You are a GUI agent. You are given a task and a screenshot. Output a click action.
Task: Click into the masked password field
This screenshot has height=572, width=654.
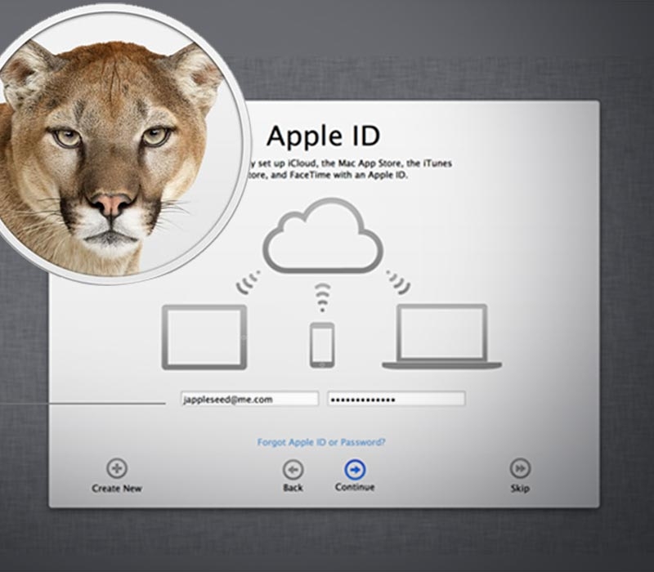pyautogui.click(x=396, y=399)
